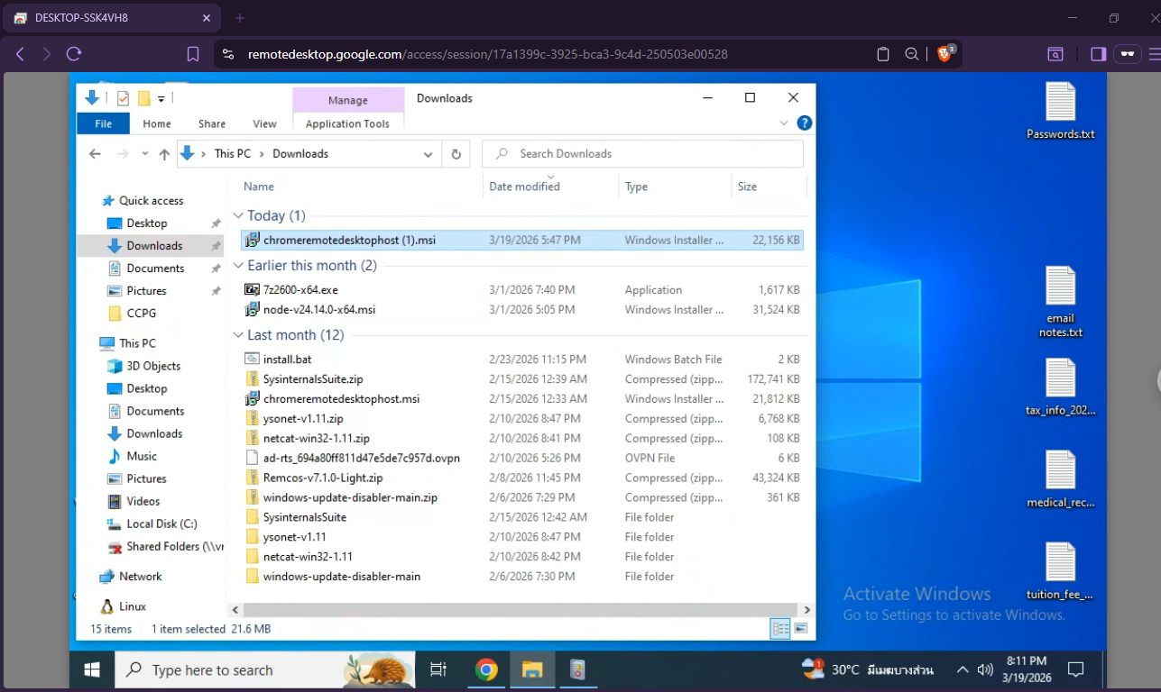Select the install.bat batch file
Viewport: 1161px width, 692px height.
coord(521,360)
